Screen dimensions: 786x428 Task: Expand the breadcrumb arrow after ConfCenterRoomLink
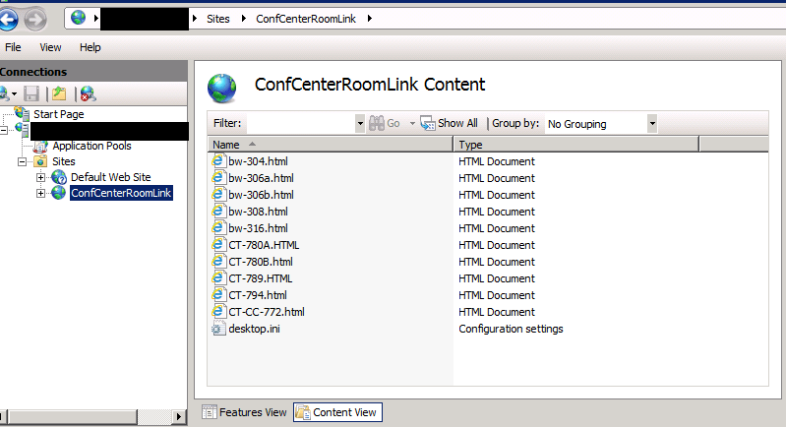pyautogui.click(x=370, y=19)
